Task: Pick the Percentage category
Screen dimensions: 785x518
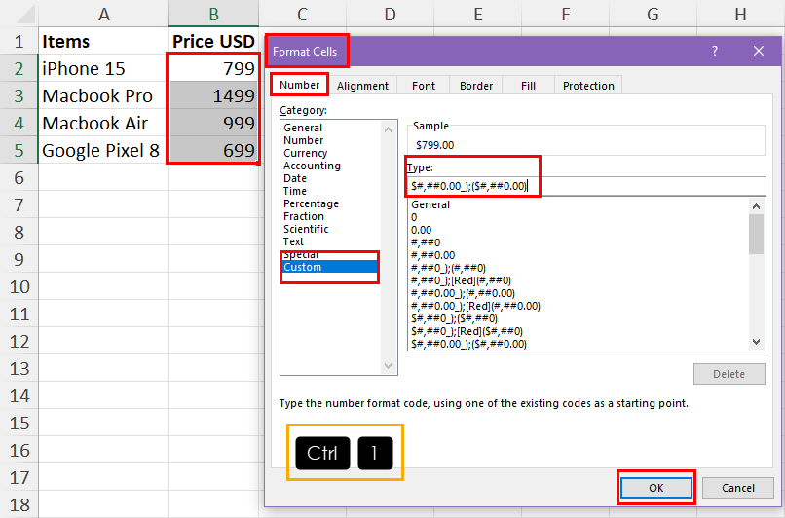Action: point(311,203)
